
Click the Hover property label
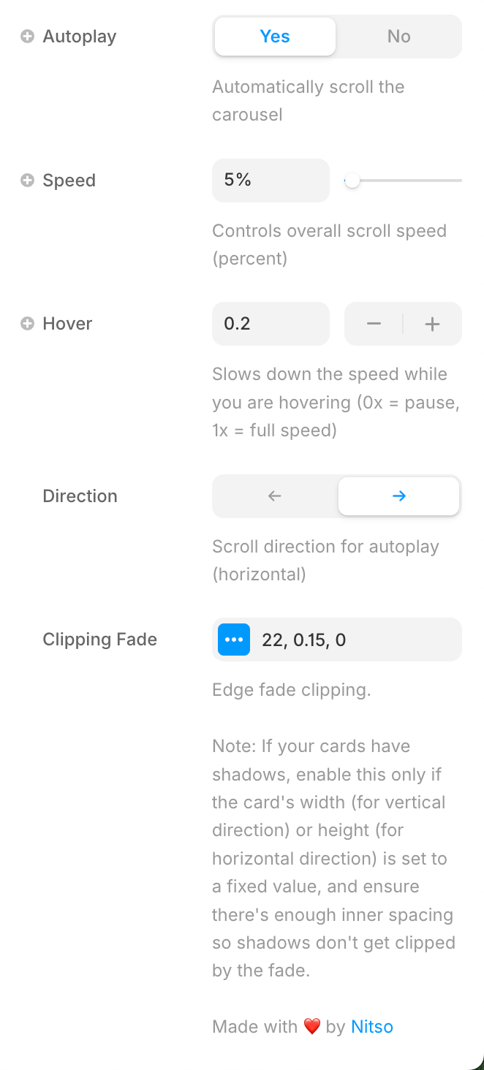(67, 324)
